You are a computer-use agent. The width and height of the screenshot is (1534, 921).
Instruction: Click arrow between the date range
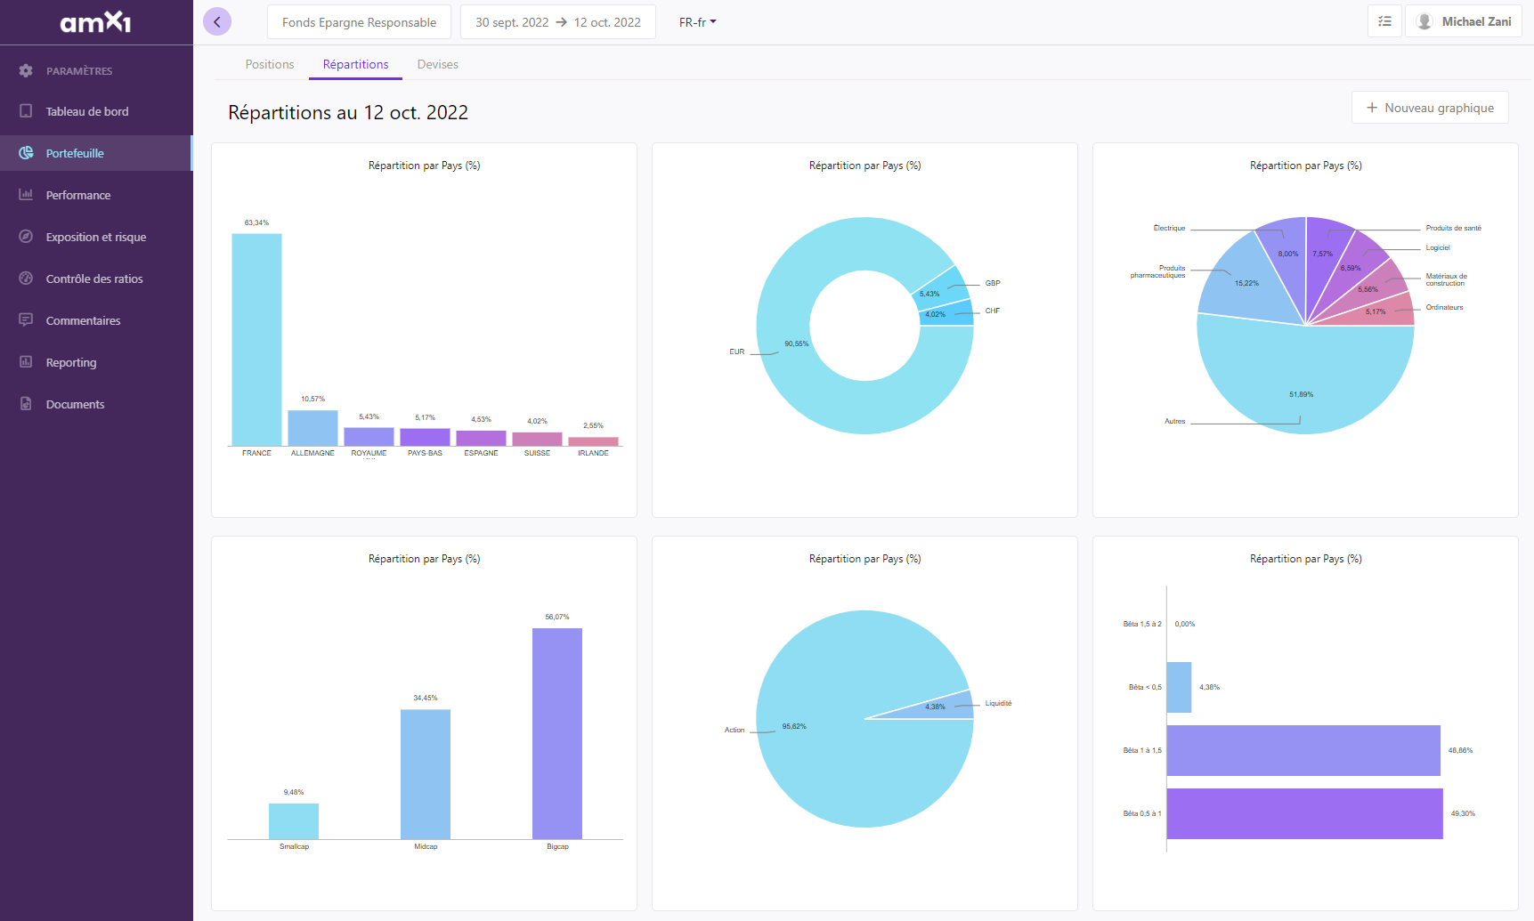(x=561, y=22)
